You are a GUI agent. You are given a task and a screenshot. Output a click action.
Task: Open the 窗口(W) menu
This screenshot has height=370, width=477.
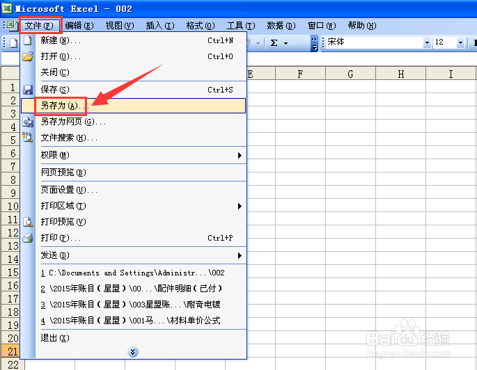322,26
